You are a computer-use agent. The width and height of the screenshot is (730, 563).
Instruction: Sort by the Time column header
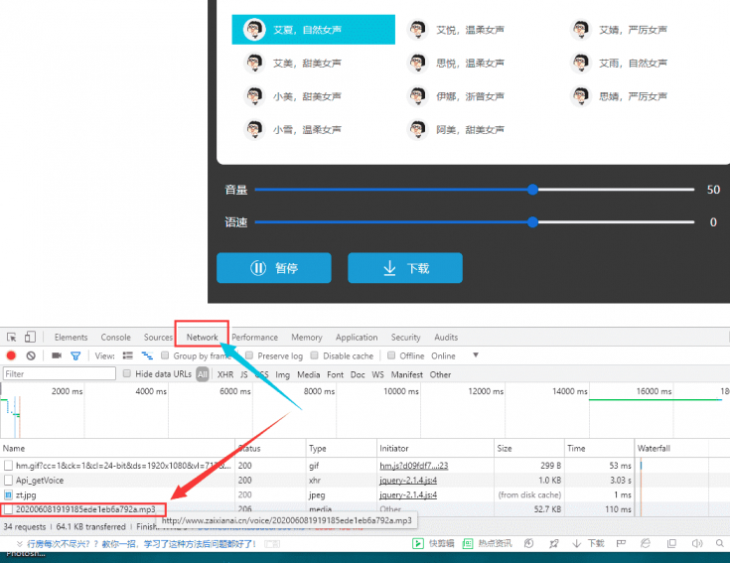(x=599, y=448)
